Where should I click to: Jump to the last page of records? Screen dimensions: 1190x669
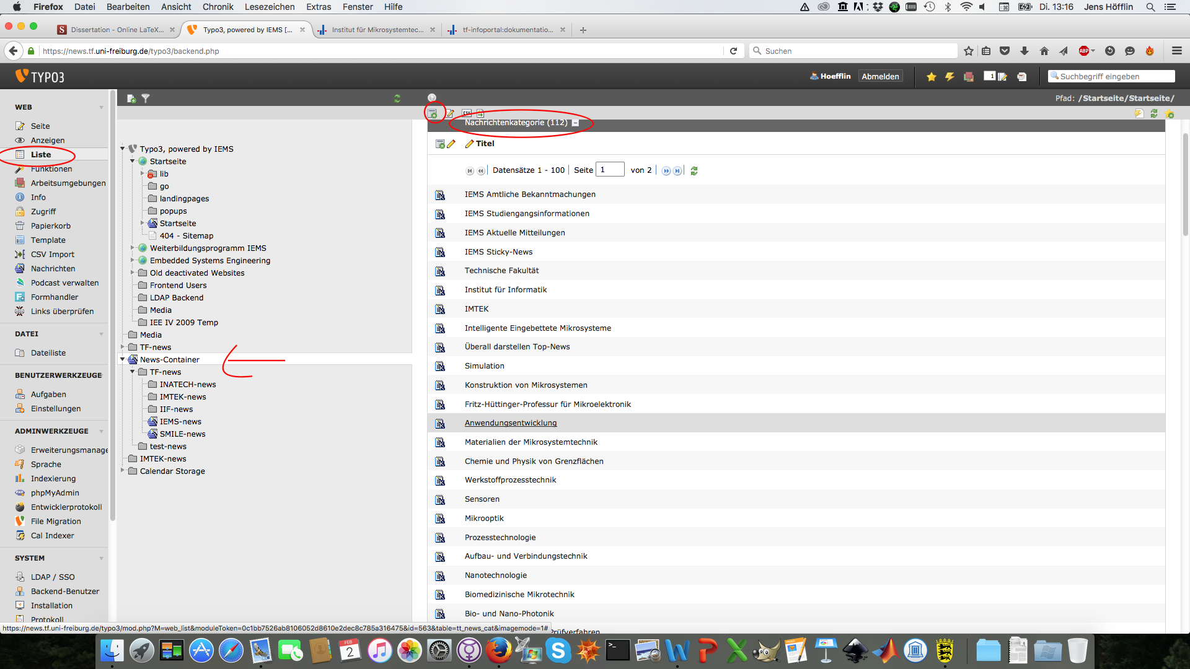pyautogui.click(x=677, y=171)
